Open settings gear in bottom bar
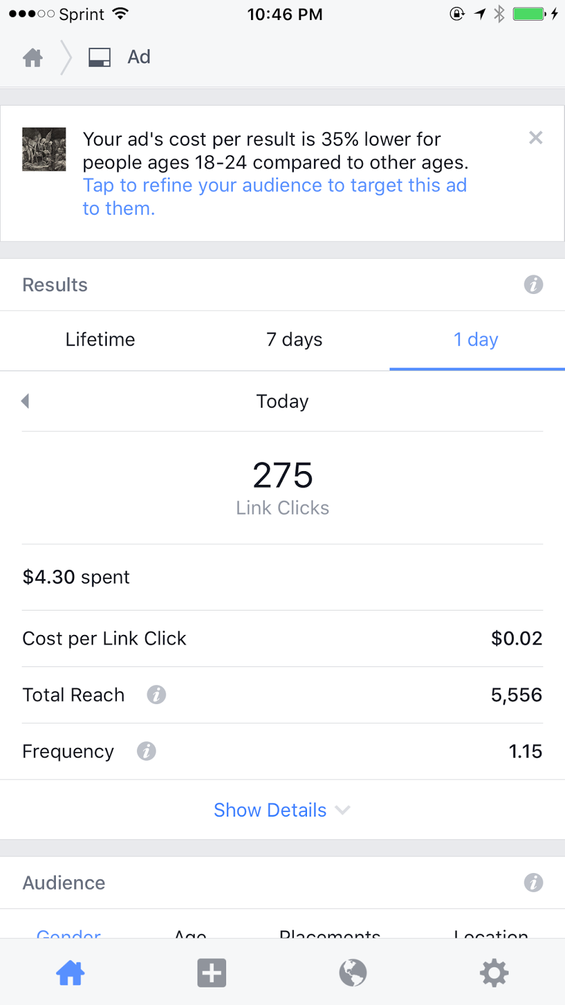The height and width of the screenshot is (1005, 565). coord(494,973)
